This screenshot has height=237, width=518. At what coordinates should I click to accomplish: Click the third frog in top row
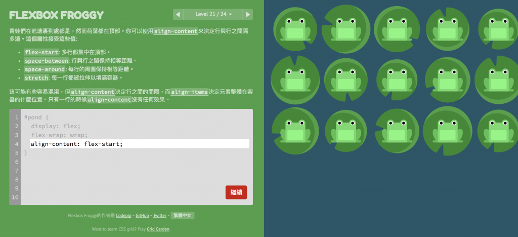(x=397, y=29)
